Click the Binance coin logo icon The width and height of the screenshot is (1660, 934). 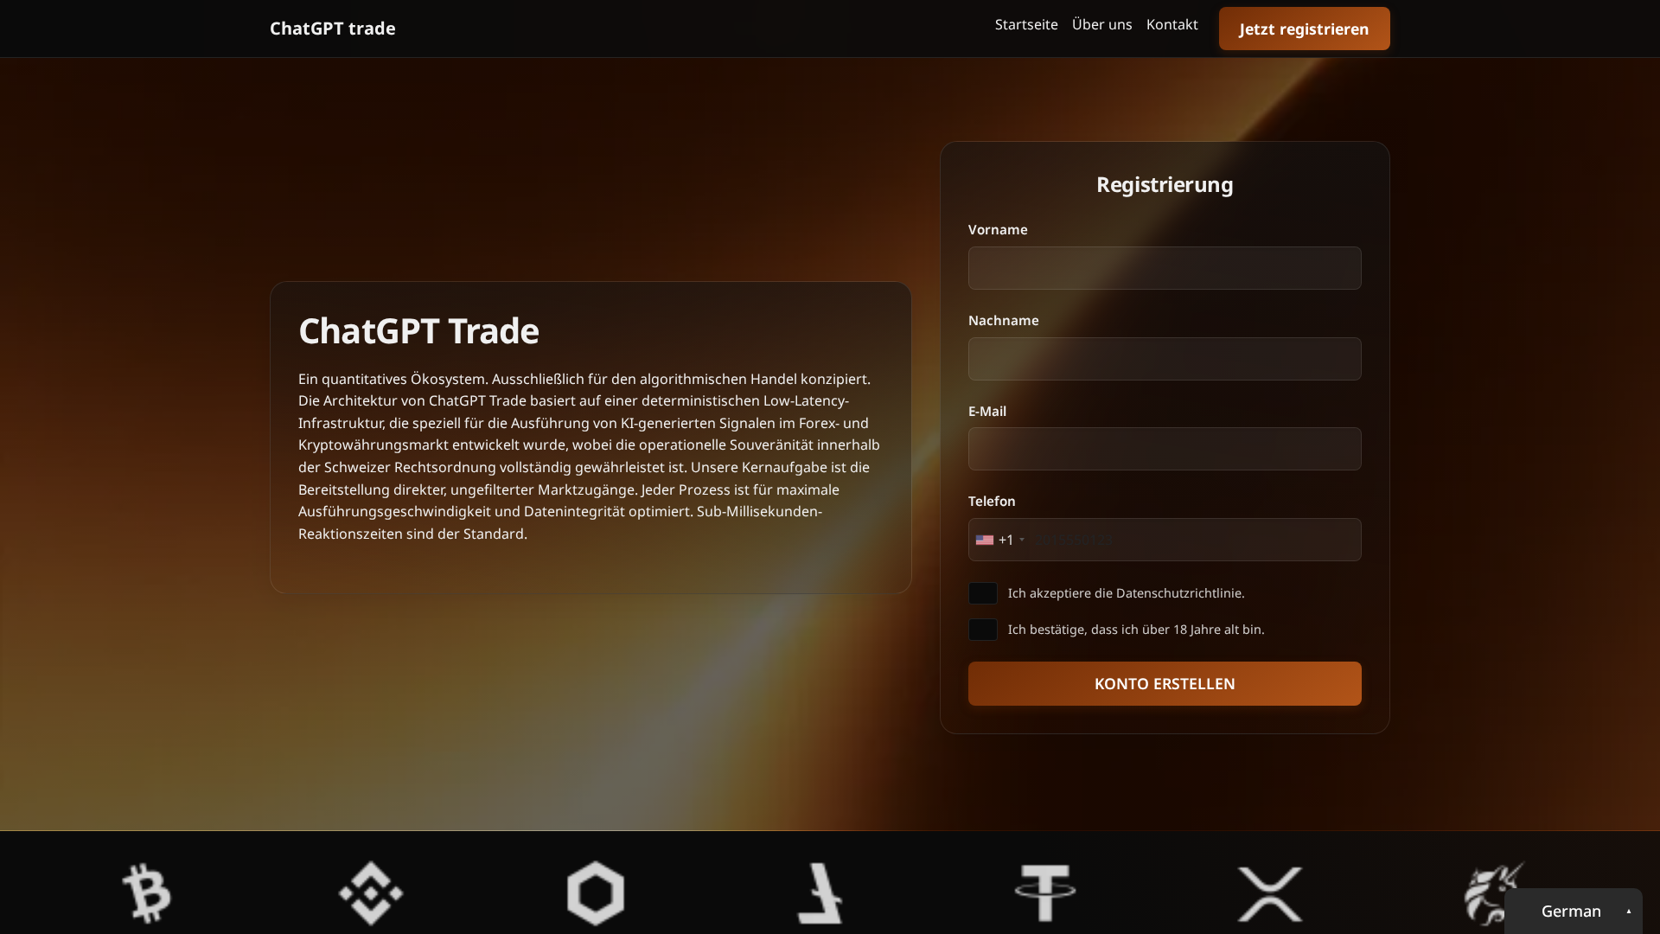click(371, 893)
